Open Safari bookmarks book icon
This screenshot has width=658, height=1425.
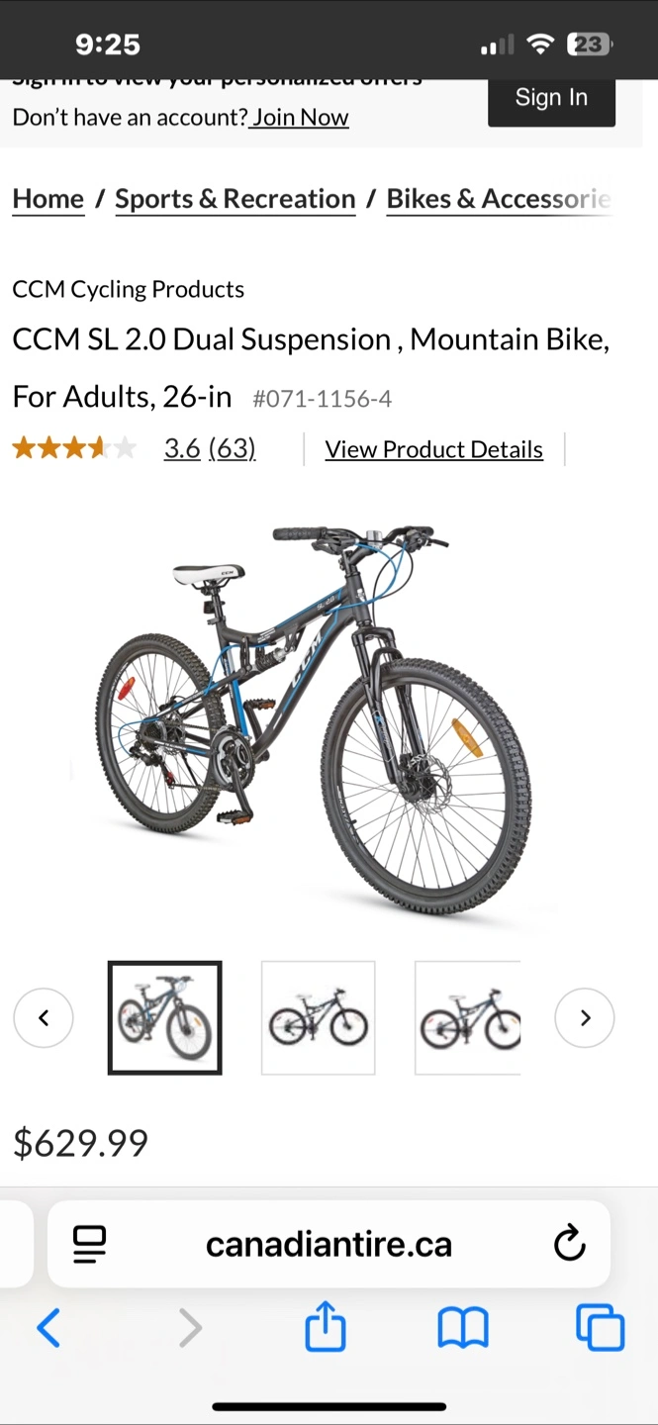tap(463, 1328)
